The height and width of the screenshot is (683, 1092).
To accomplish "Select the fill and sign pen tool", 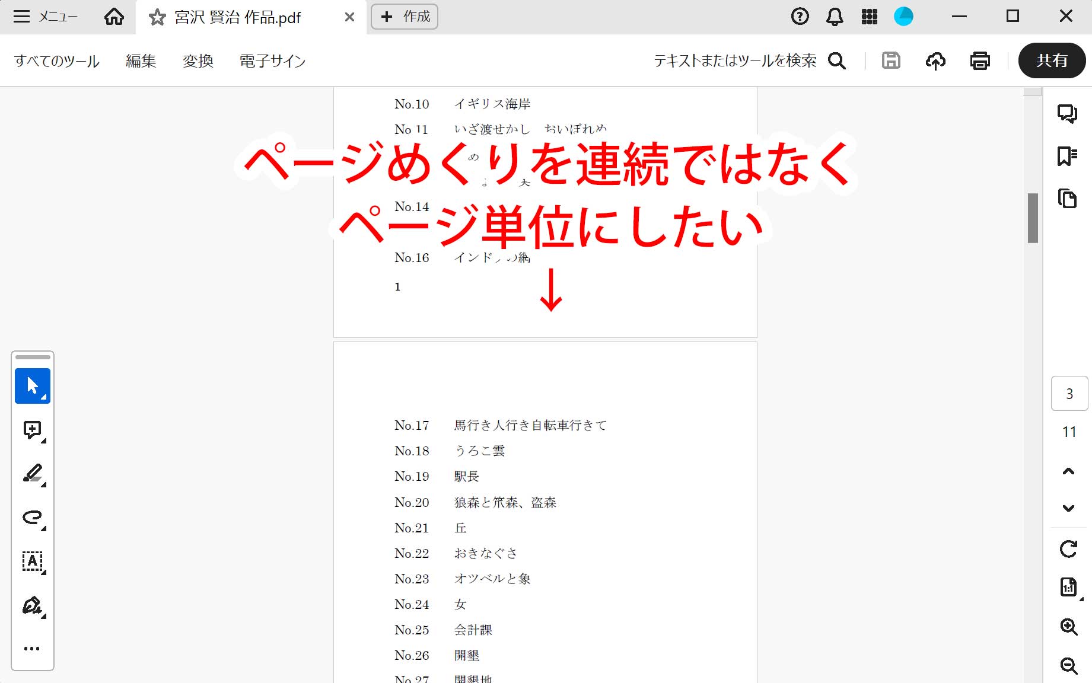I will pyautogui.click(x=33, y=605).
